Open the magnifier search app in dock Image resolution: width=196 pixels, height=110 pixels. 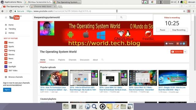tap(94, 107)
